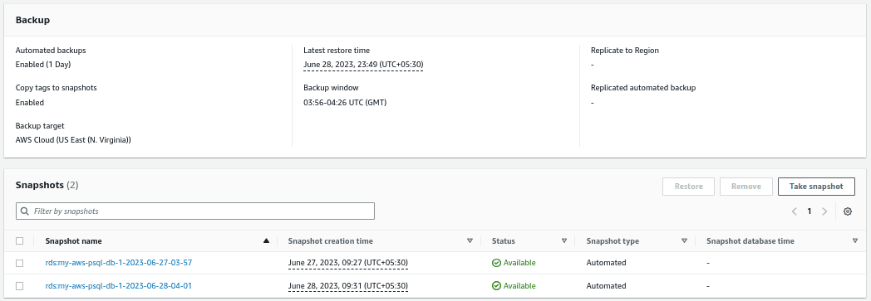Click the Restore button
This screenshot has height=301, width=871.
689,187
